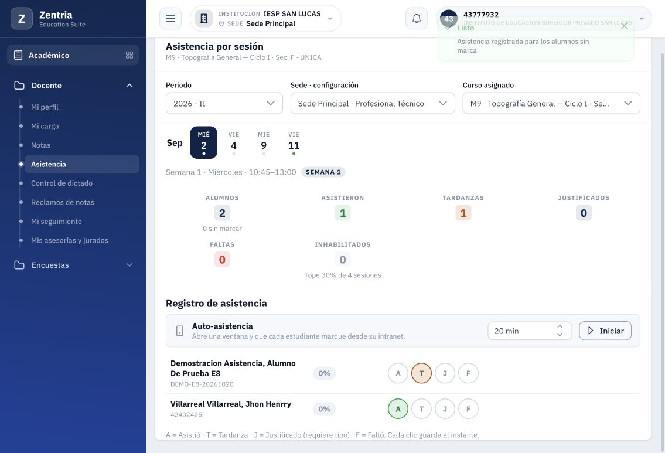This screenshot has width=665, height=453.
Task: Open the Académico grid module switcher icon
Action: point(129,55)
